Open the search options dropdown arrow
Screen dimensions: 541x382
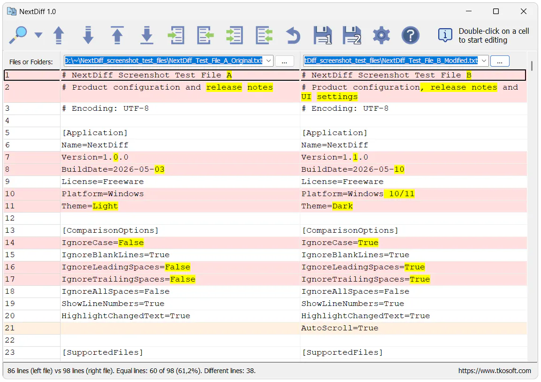coord(38,35)
